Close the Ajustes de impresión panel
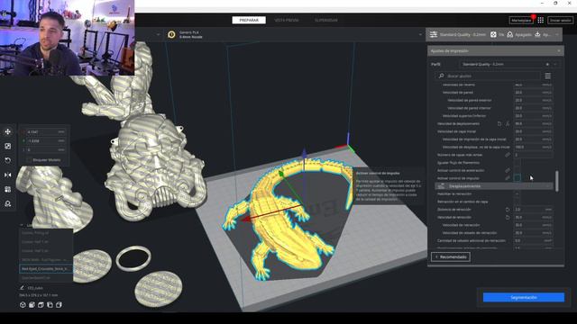The height and width of the screenshot is (324, 577). click(x=559, y=50)
